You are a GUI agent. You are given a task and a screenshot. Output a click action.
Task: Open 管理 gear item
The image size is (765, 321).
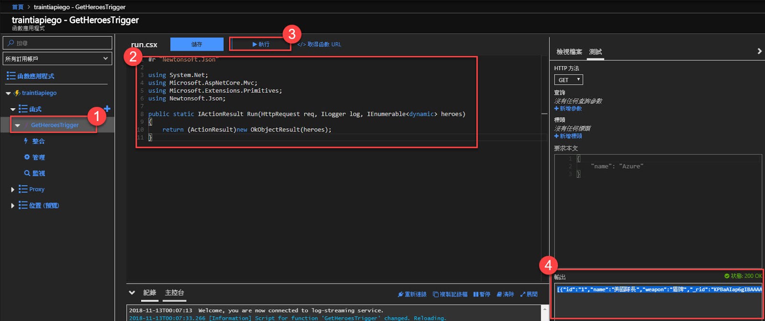click(x=34, y=157)
